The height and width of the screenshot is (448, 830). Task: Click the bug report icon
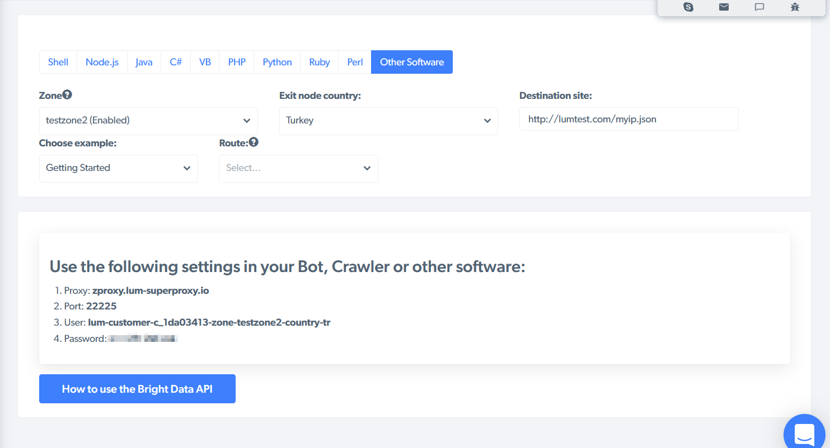(795, 7)
